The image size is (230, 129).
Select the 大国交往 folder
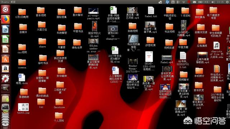tap(42, 26)
